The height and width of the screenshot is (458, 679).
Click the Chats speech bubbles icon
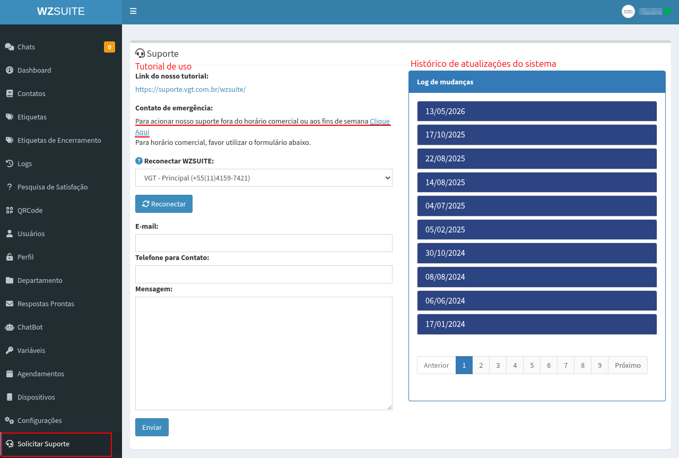10,47
